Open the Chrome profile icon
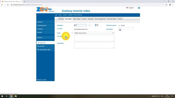 pyautogui.click(x=170, y=5)
